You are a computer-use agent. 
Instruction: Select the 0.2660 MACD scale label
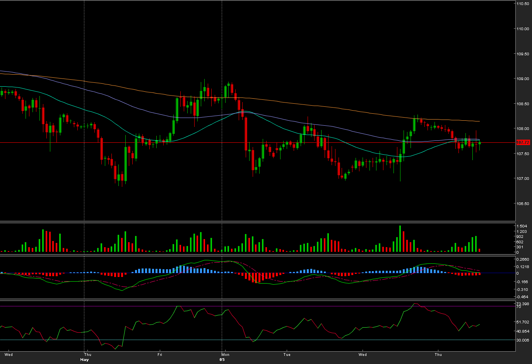(x=523, y=260)
